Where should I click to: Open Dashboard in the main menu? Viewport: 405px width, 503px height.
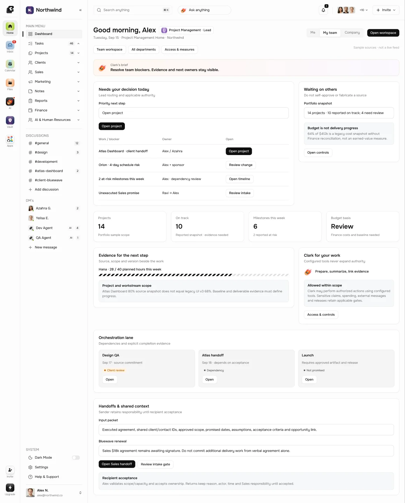tap(54, 34)
